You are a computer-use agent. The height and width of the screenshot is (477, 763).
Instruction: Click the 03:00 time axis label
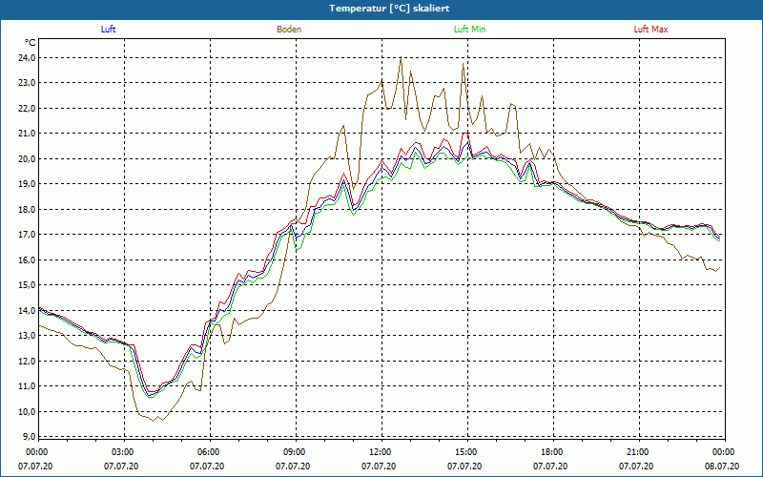coord(122,452)
